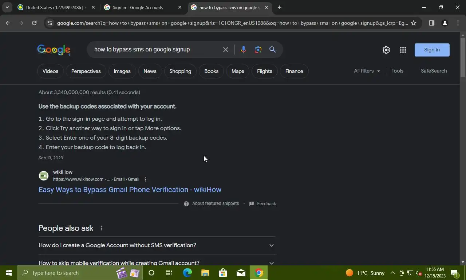
Task: Click the About featured snippets help icon
Action: 186,204
